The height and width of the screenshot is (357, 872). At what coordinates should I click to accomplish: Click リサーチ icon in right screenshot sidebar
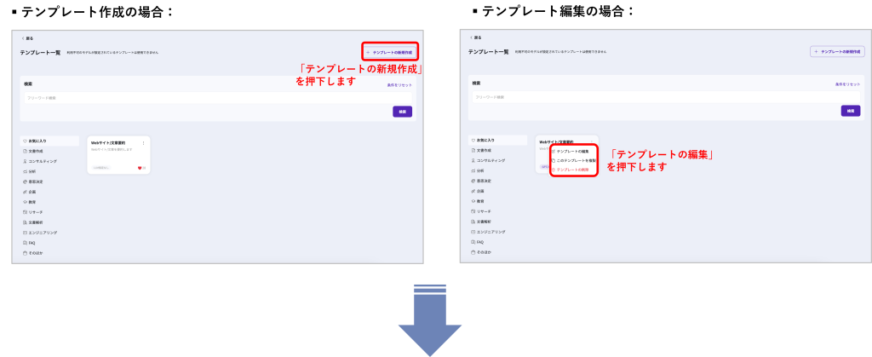(473, 211)
